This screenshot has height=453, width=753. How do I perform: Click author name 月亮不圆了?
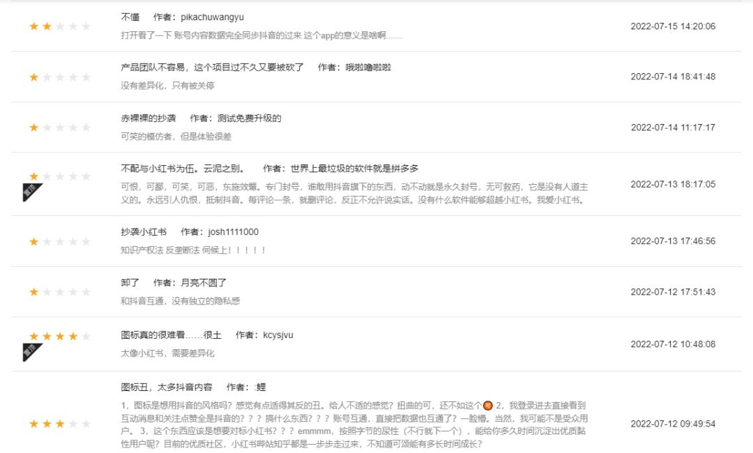204,283
